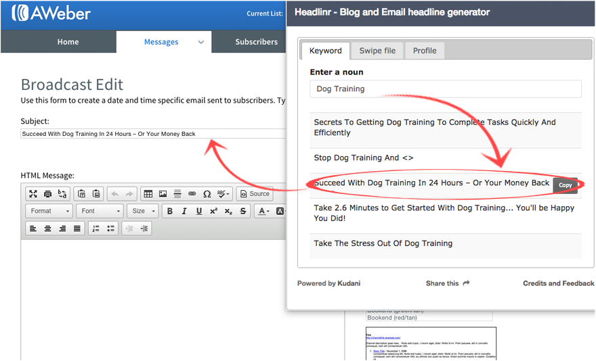Decrease the indent

click(x=129, y=228)
